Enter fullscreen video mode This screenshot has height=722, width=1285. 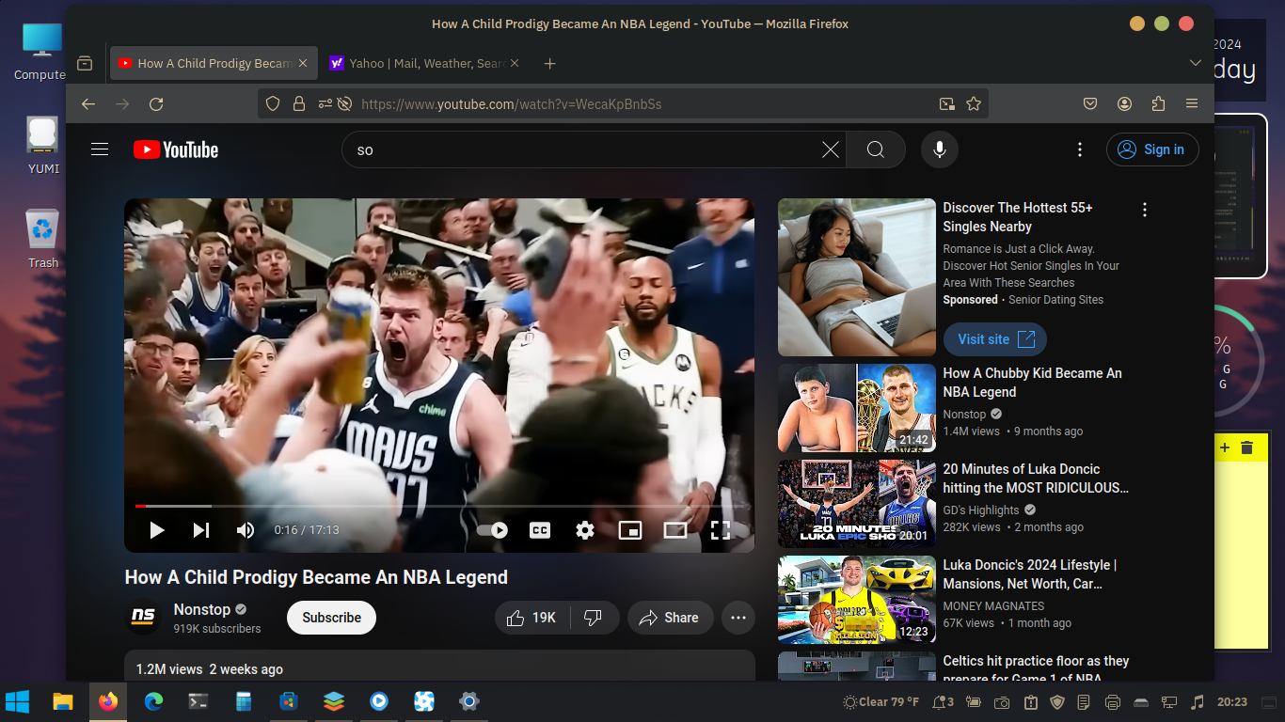coord(721,530)
